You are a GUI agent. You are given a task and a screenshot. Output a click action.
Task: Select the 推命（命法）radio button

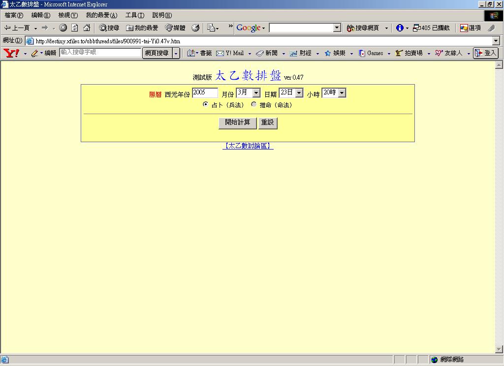point(253,104)
